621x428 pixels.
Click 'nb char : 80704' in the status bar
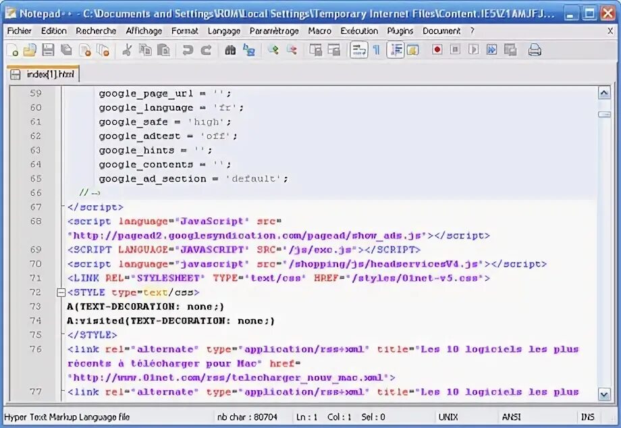point(247,417)
